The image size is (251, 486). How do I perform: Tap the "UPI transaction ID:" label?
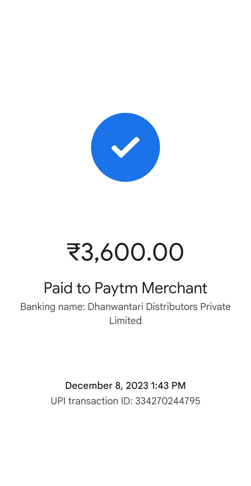point(92,401)
